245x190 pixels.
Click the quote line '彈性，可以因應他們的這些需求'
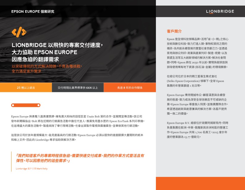click(x=43, y=161)
